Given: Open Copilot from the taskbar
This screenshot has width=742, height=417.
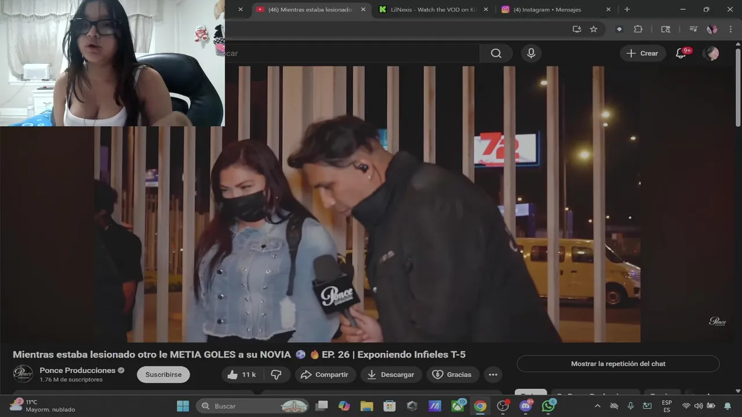Looking at the screenshot, I should point(344,406).
